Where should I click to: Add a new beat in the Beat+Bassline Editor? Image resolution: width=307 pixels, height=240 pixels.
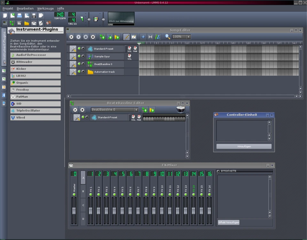(144, 110)
